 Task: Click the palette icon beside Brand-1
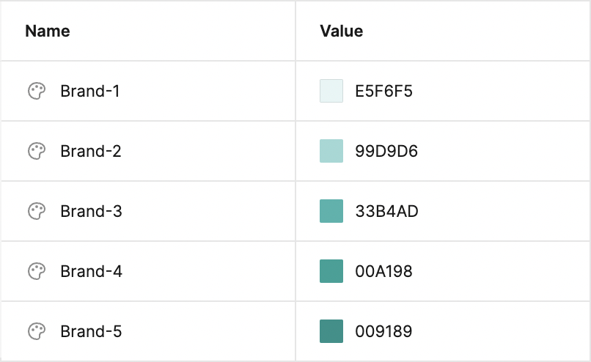37,92
